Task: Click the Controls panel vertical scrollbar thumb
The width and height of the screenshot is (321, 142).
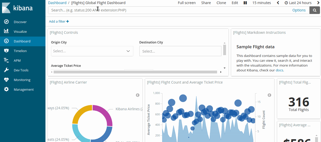Action: [225, 50]
